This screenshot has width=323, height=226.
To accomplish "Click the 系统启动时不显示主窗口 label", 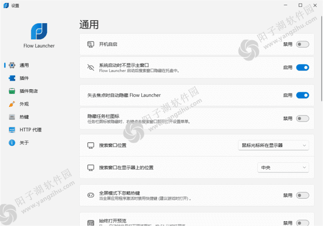I will coord(124,65).
